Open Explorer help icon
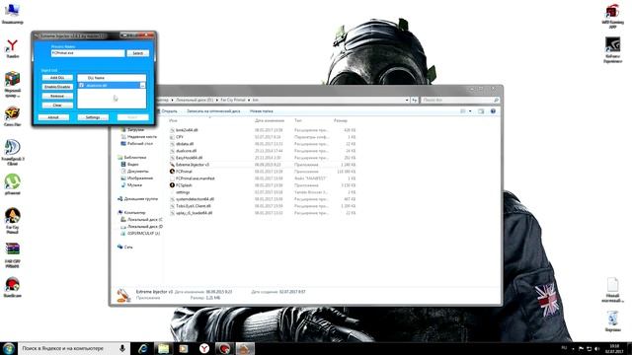This screenshot has height=355, width=632. point(493,111)
